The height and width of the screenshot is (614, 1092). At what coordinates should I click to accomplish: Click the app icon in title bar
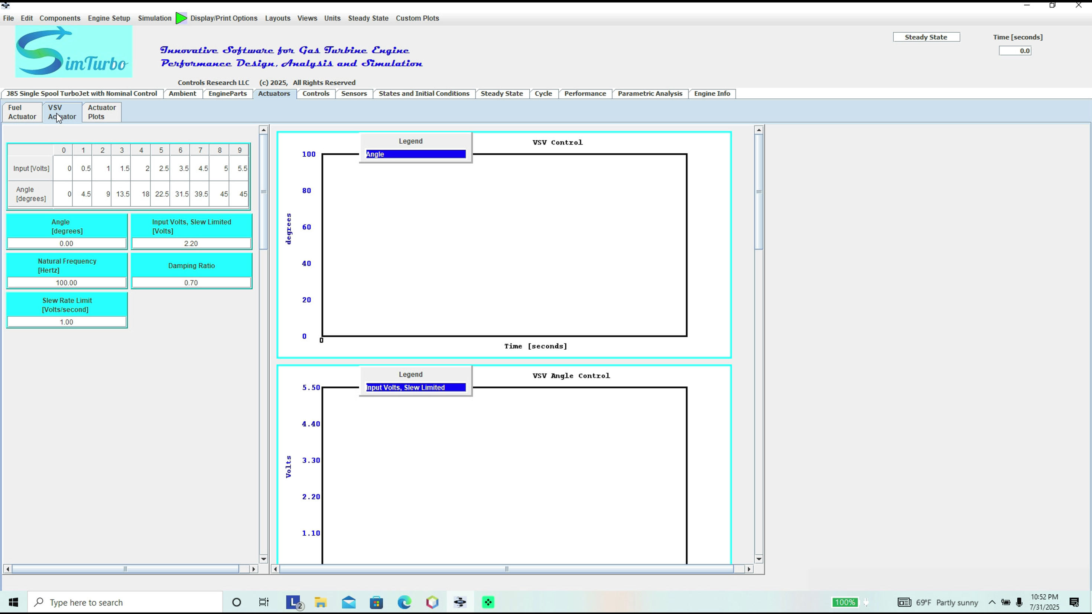[6, 5]
